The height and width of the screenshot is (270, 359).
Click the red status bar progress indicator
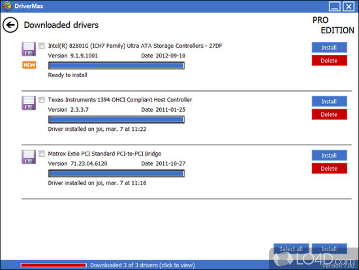pos(53,265)
